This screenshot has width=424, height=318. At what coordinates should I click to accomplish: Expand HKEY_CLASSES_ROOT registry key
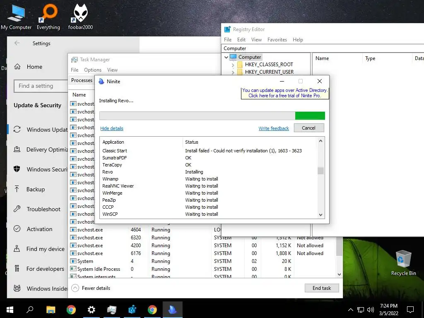click(x=233, y=65)
